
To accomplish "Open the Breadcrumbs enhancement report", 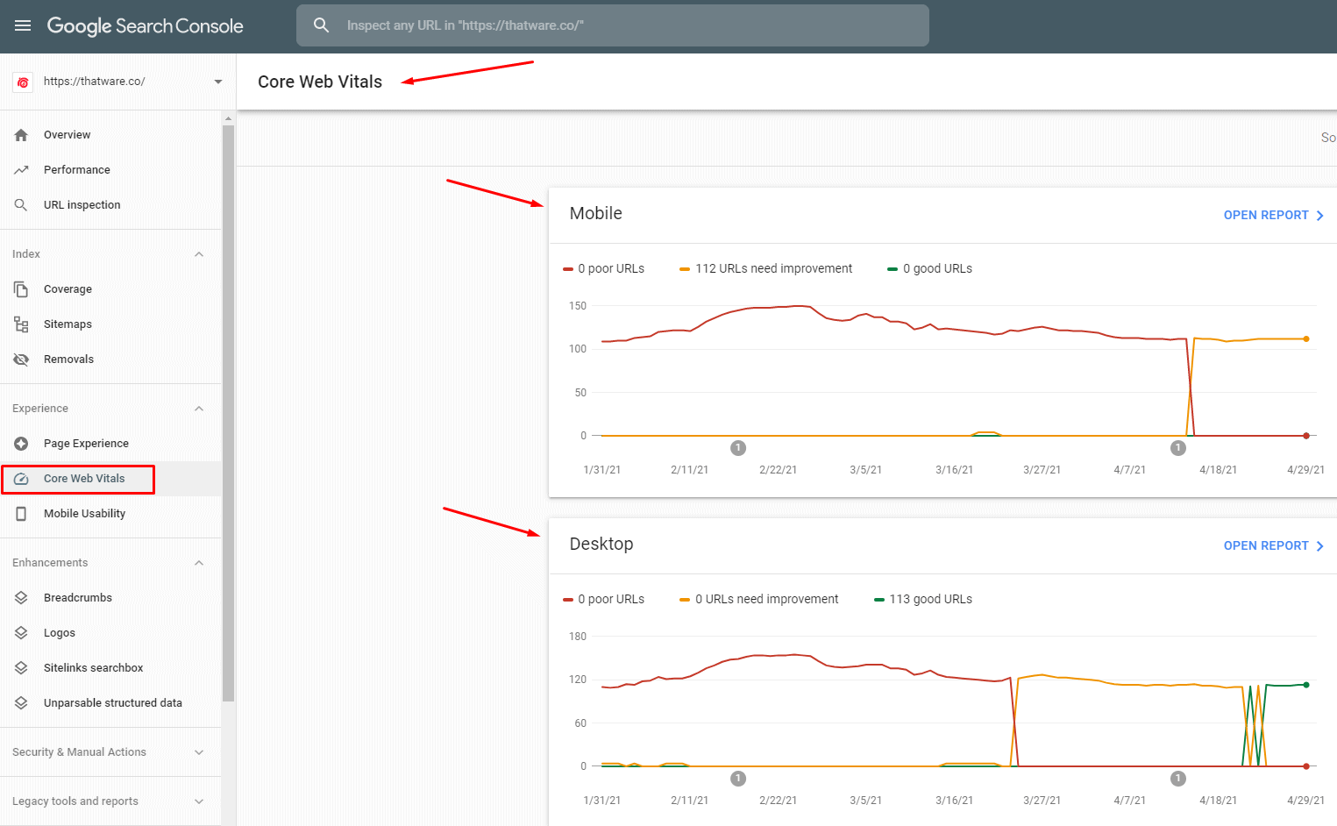I will pos(110,598).
